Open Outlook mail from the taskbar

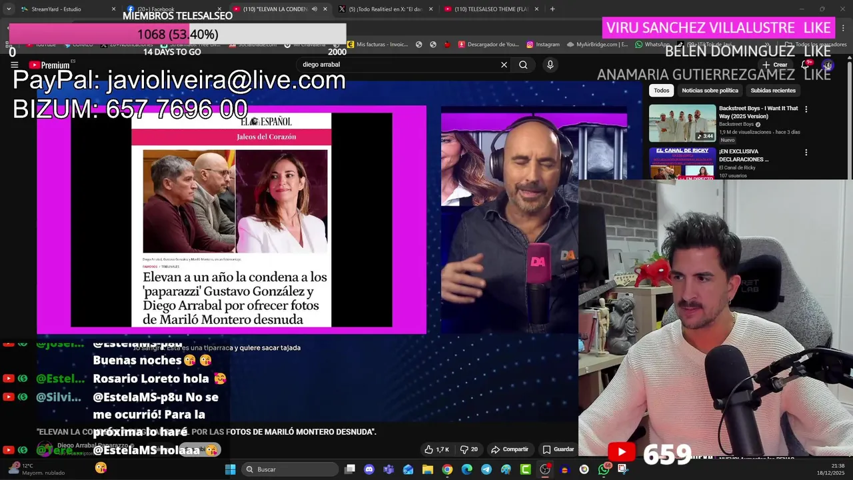(x=408, y=469)
